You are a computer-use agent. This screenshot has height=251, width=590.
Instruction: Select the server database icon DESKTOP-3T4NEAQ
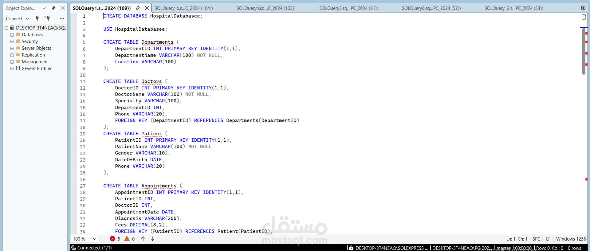(x=12, y=28)
